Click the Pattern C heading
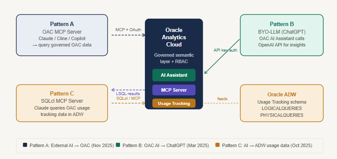 coord(62,94)
